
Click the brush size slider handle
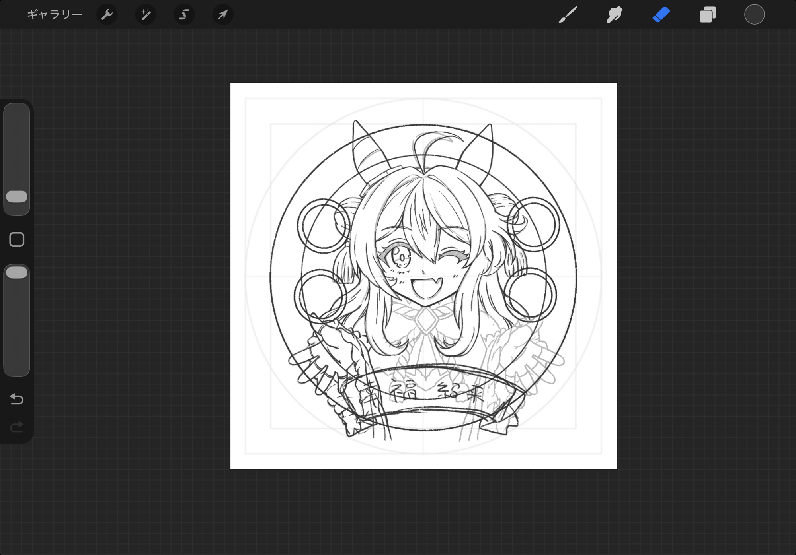point(17,196)
